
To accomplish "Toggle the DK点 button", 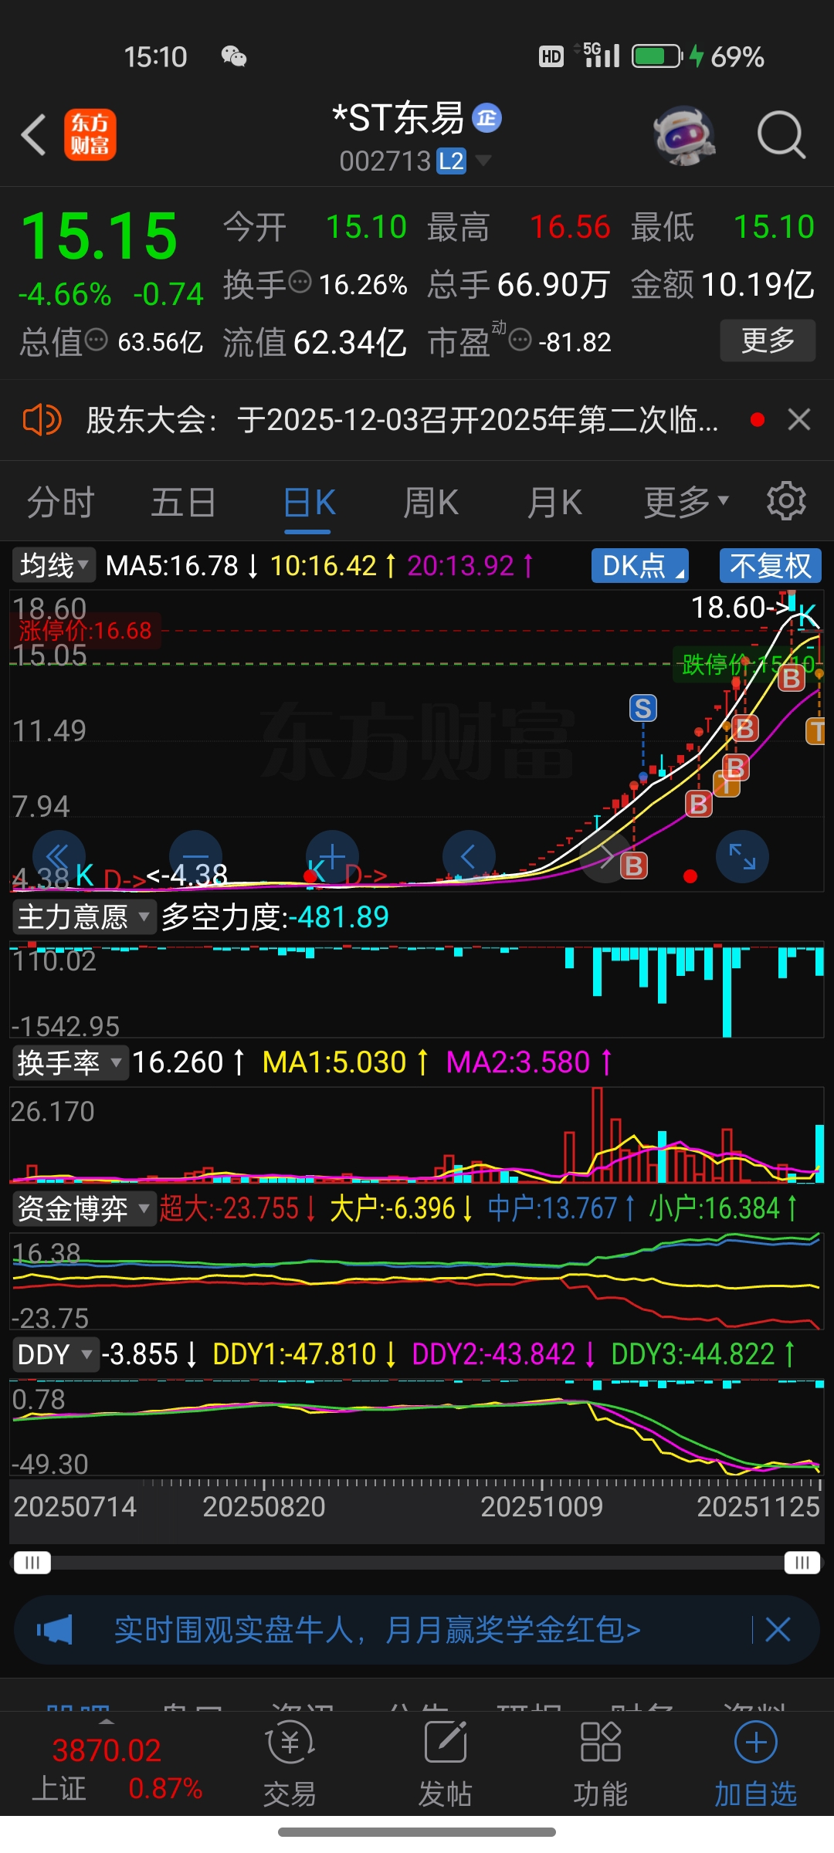I will click(640, 566).
